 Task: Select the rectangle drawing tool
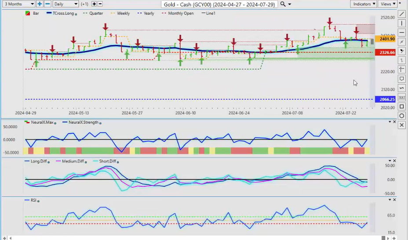coord(401,107)
